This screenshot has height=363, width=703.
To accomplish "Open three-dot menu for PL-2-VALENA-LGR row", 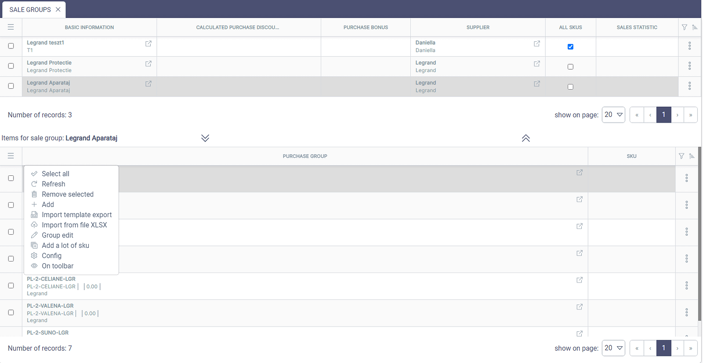I will point(686,312).
